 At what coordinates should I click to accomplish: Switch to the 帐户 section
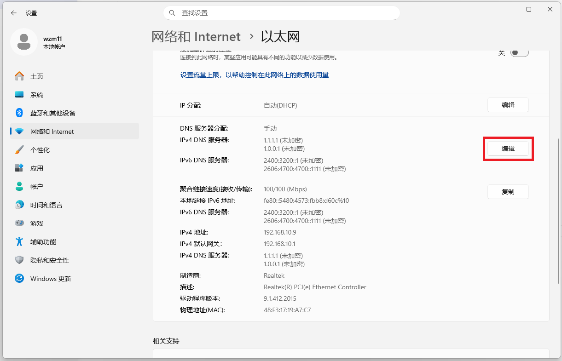point(36,186)
